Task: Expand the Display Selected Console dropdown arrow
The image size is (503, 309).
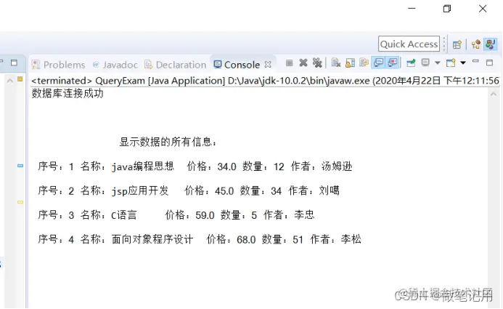Action: [438, 63]
